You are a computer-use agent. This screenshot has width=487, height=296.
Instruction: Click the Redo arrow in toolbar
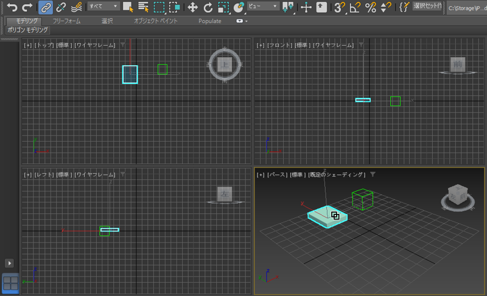[27, 7]
